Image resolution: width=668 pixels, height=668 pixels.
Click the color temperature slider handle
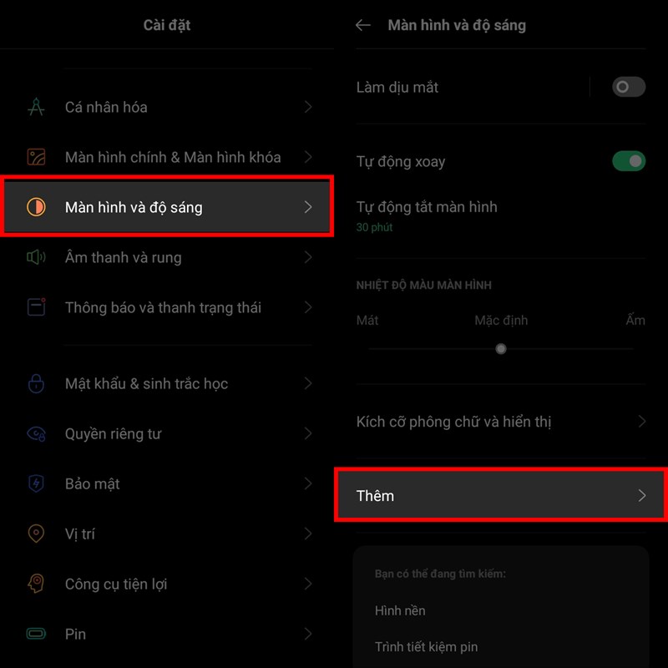click(x=501, y=349)
